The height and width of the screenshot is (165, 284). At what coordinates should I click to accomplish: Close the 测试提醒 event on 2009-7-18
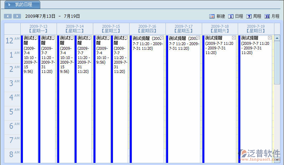(x=234, y=38)
